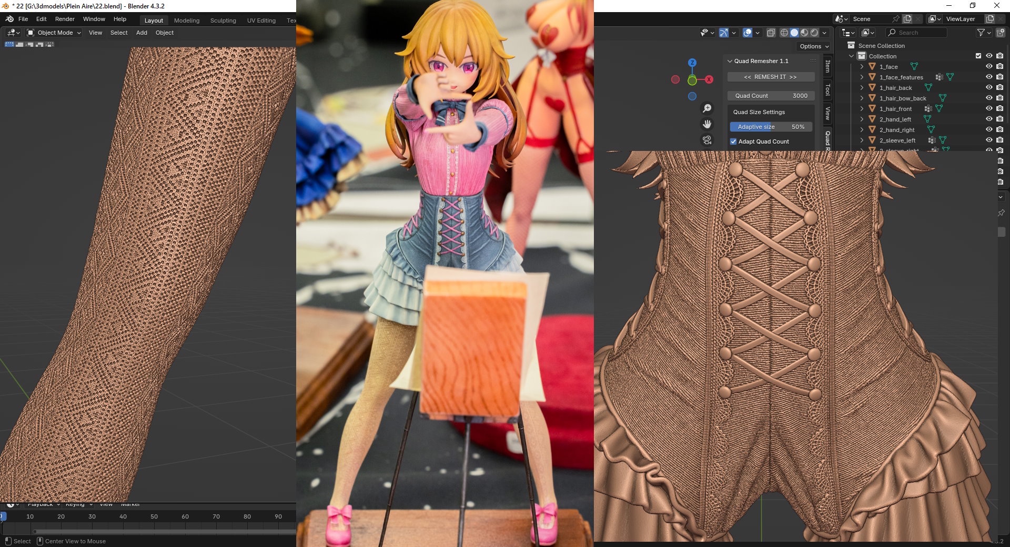
Task: Switch to solid viewport shading
Action: (794, 33)
